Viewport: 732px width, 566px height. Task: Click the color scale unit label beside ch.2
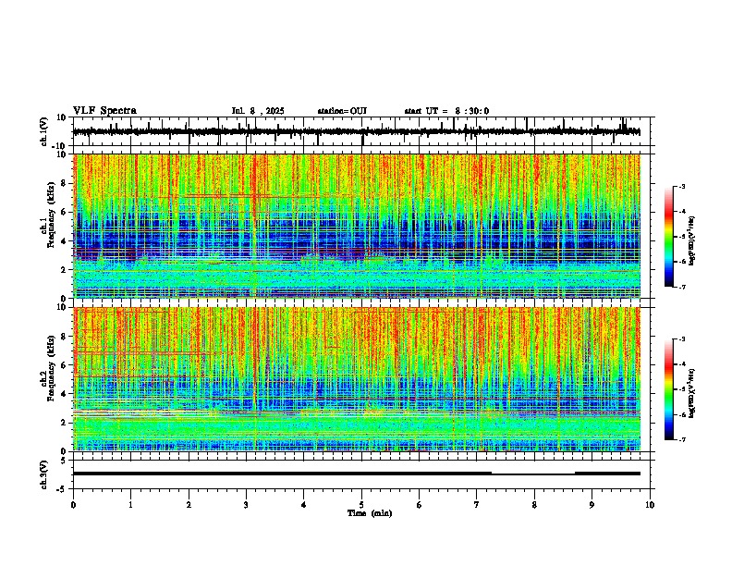(x=691, y=392)
